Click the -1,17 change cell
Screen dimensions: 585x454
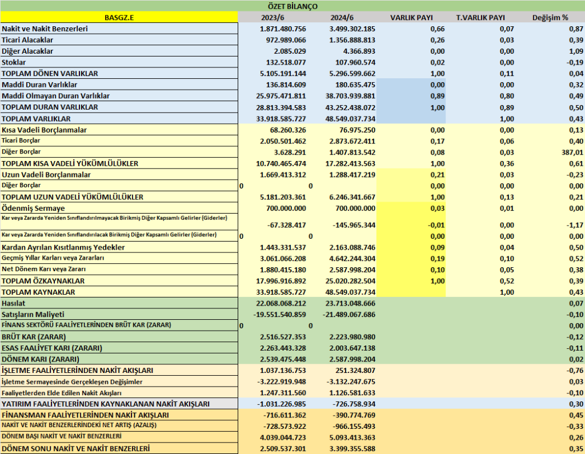click(575, 225)
